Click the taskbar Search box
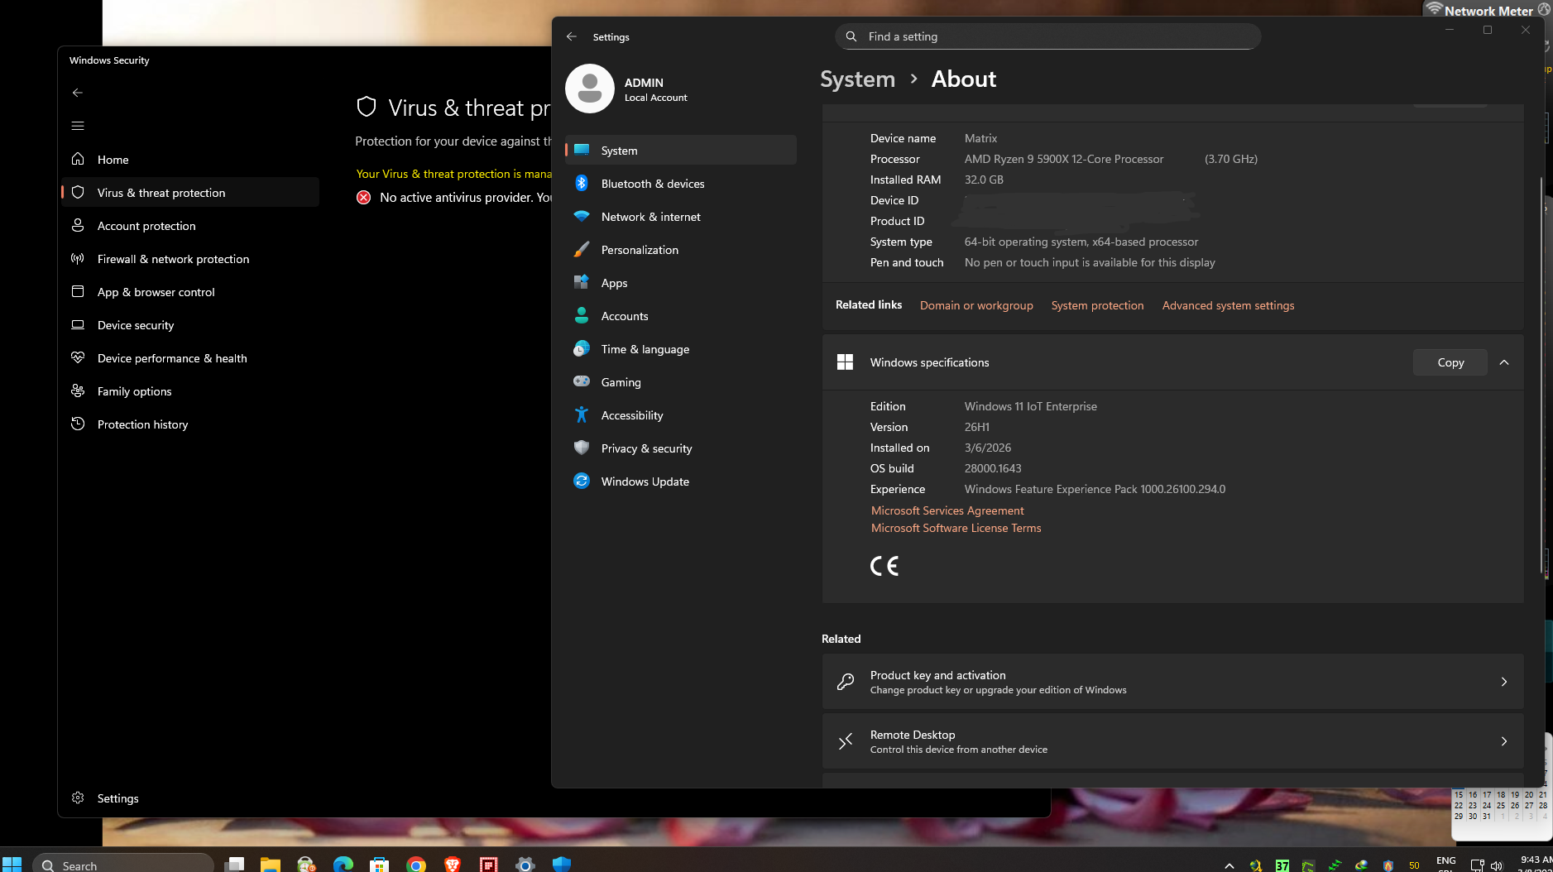The image size is (1553, 872). pos(124,865)
